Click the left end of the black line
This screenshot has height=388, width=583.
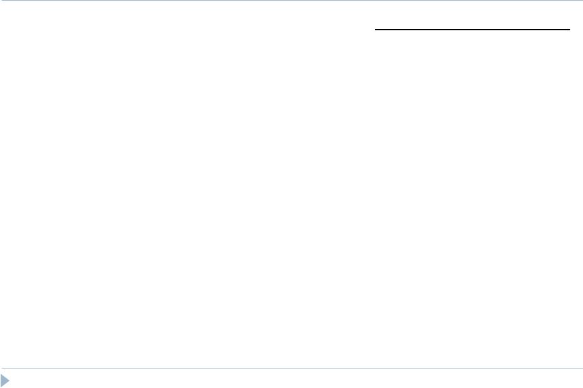[x=376, y=30]
